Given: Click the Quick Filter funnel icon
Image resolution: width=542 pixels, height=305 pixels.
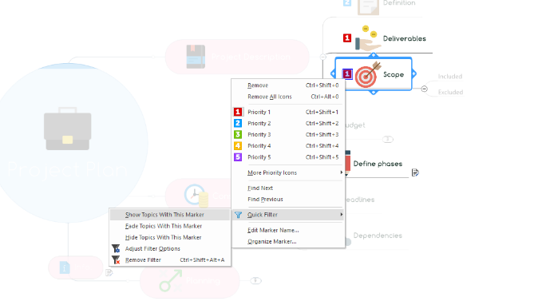Looking at the screenshot, I should (238, 215).
